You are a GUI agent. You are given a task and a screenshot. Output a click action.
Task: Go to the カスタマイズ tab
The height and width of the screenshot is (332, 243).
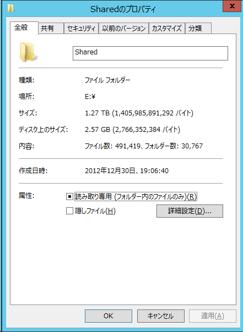[167, 29]
